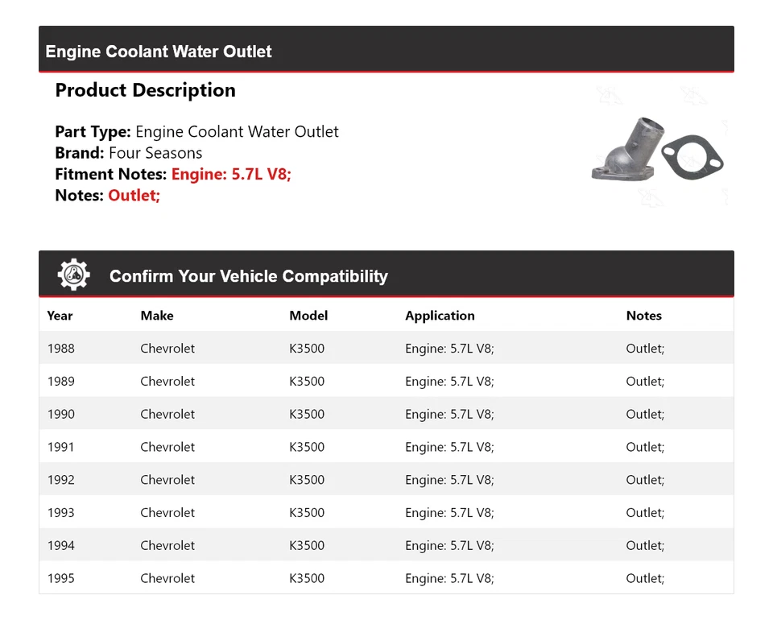Click the red Outlet; note in the description

pos(134,196)
